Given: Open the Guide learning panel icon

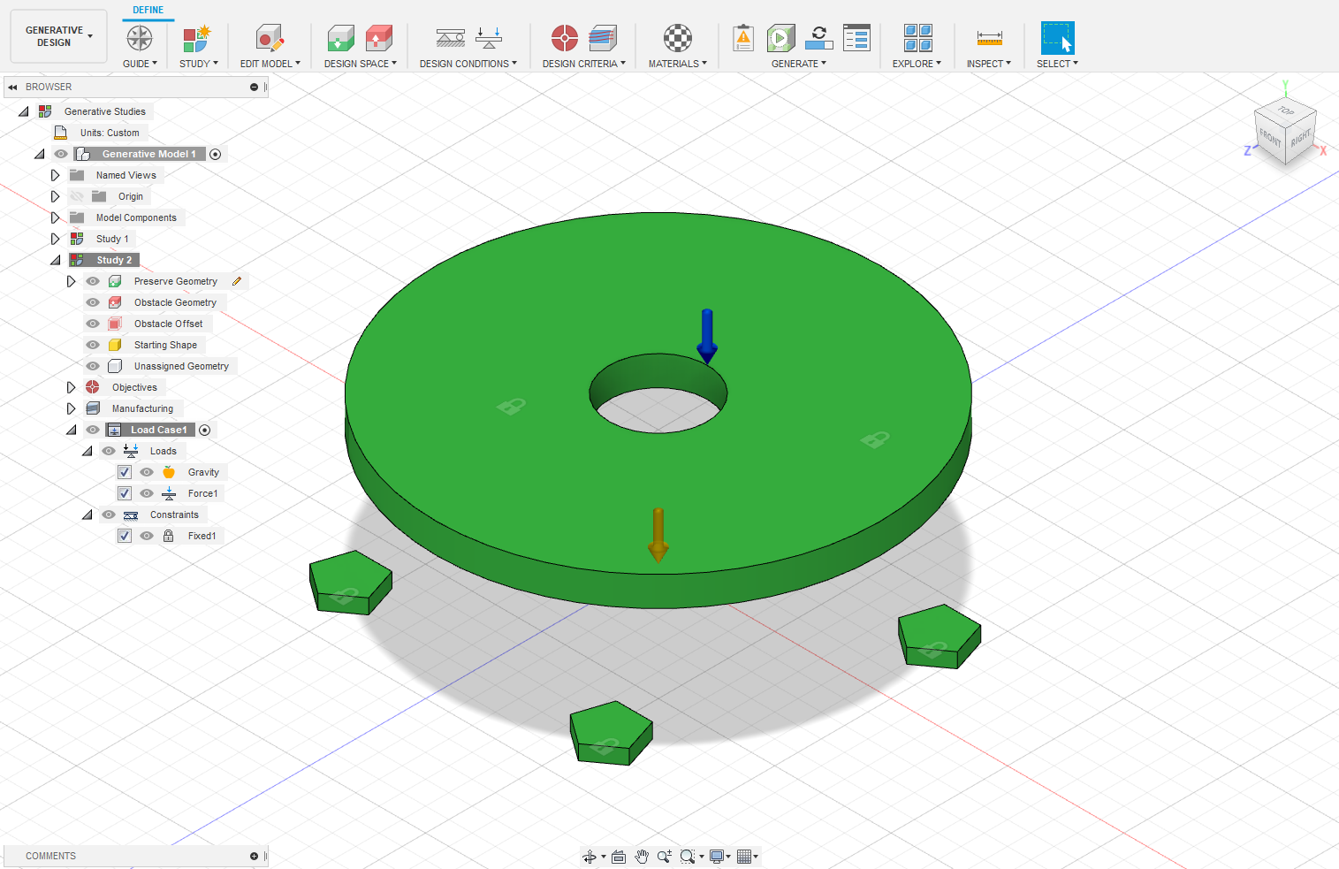Looking at the screenshot, I should [x=140, y=38].
